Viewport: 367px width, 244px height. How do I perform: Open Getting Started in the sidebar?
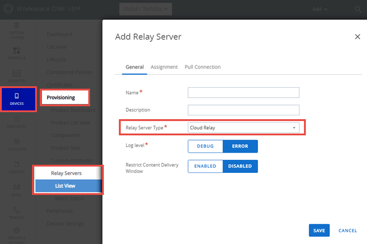click(17, 30)
